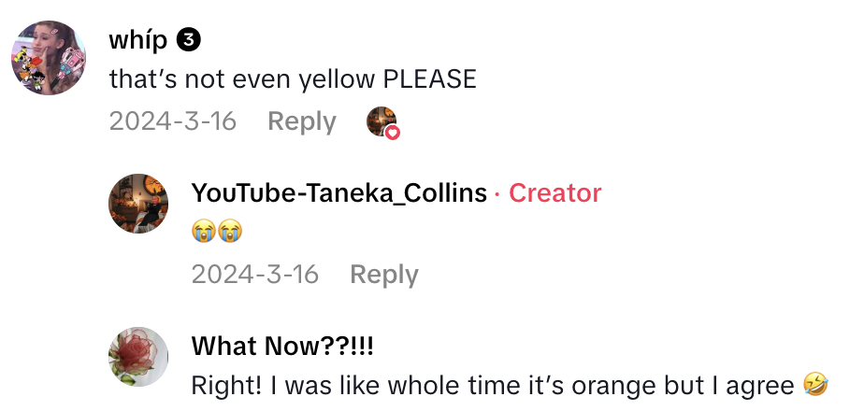Click whíp's profile avatar
Screen dimensions: 864x411
tap(49, 58)
